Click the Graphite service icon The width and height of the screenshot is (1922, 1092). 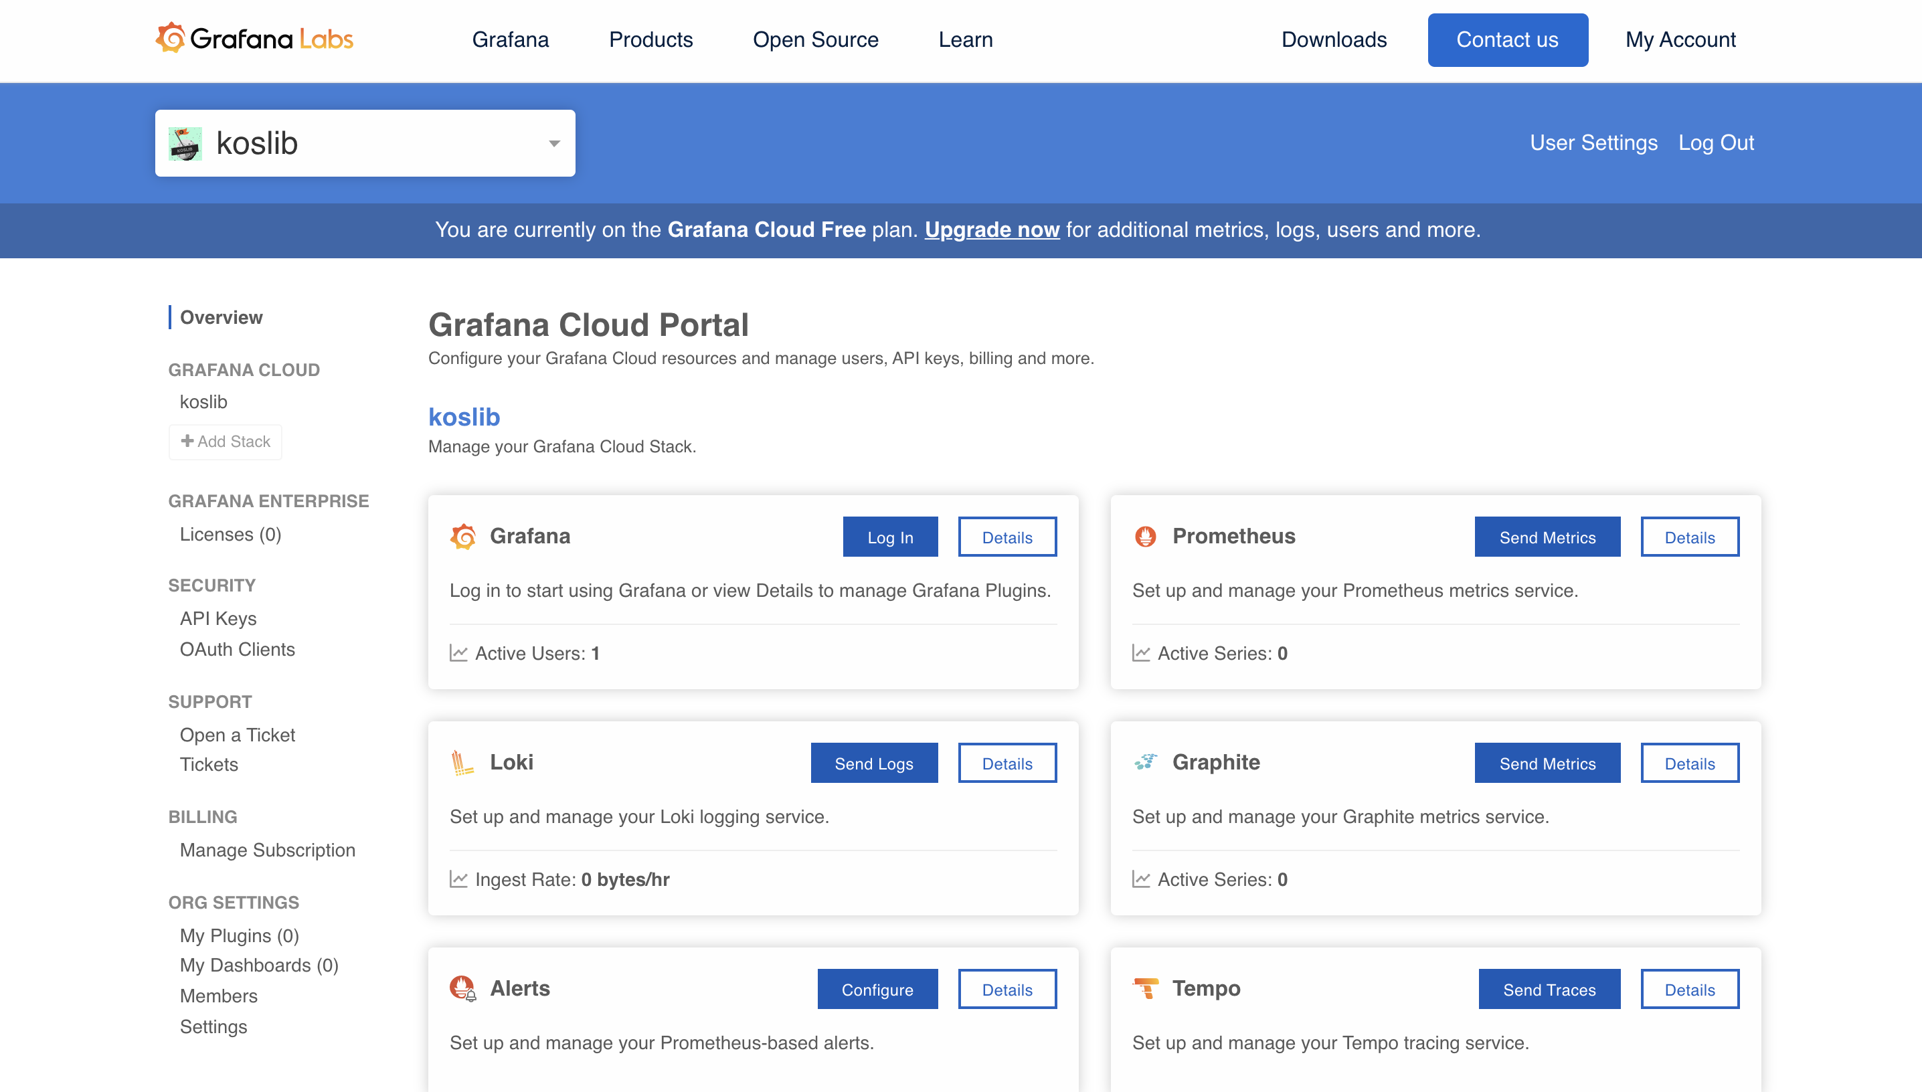(1145, 762)
